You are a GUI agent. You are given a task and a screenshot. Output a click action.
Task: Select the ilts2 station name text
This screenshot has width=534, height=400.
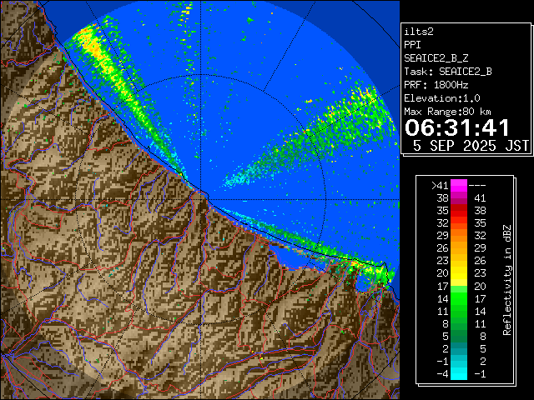[x=419, y=32]
